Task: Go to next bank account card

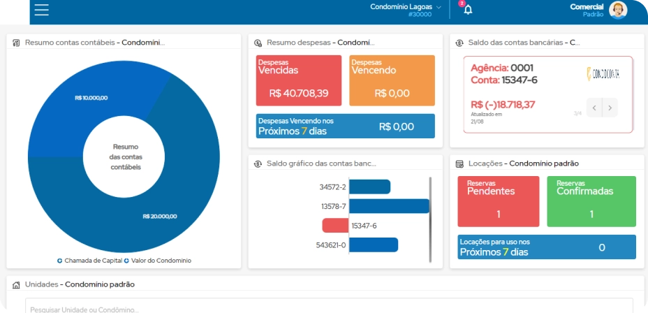Action: [610, 108]
